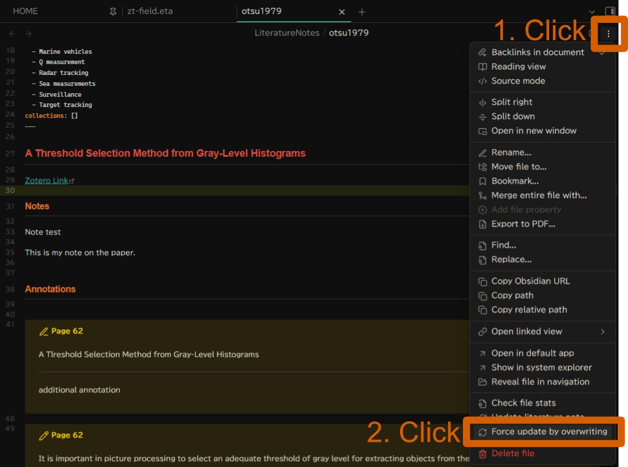Close the otsu1979 tab
Screen dimensions: 628x467
click(x=342, y=12)
